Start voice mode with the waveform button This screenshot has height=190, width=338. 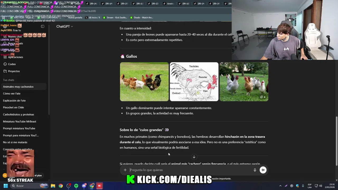click(x=263, y=170)
